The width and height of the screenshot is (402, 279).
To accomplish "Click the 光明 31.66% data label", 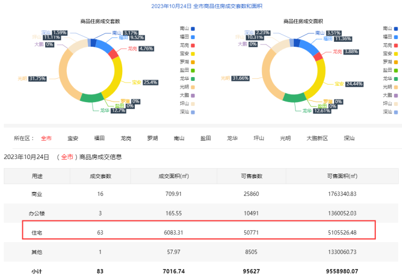I will (241, 78).
